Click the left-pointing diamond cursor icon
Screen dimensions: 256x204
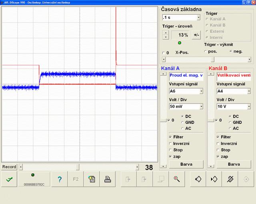click(198, 179)
